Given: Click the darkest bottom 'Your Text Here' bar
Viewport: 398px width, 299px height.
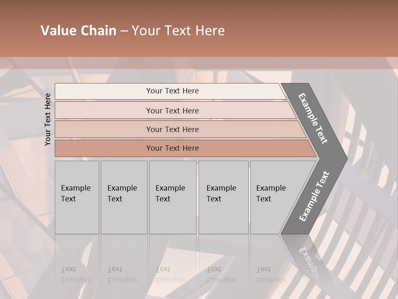Looking at the screenshot, I should coord(172,148).
